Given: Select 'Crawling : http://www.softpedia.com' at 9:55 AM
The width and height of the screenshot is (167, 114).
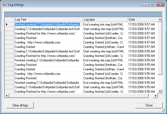Looking at the screenshot, I should coord(48,73).
